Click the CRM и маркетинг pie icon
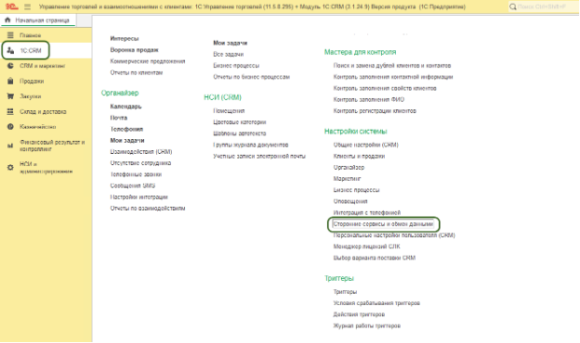Image resolution: width=580 pixels, height=343 pixels. tap(10, 66)
